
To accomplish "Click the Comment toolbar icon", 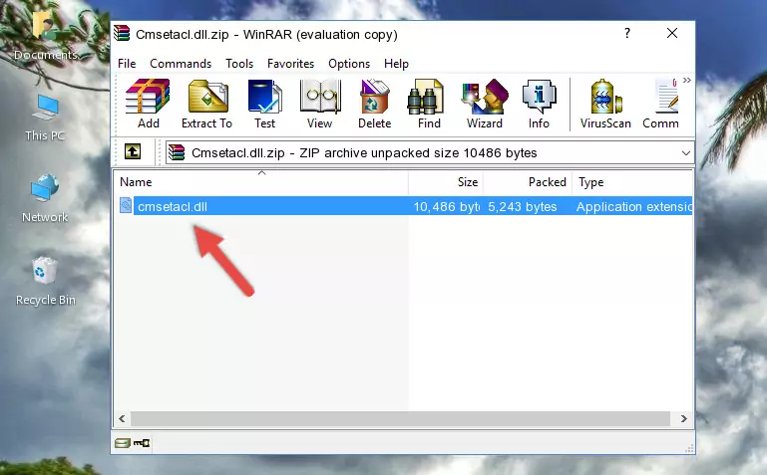I will 661,104.
